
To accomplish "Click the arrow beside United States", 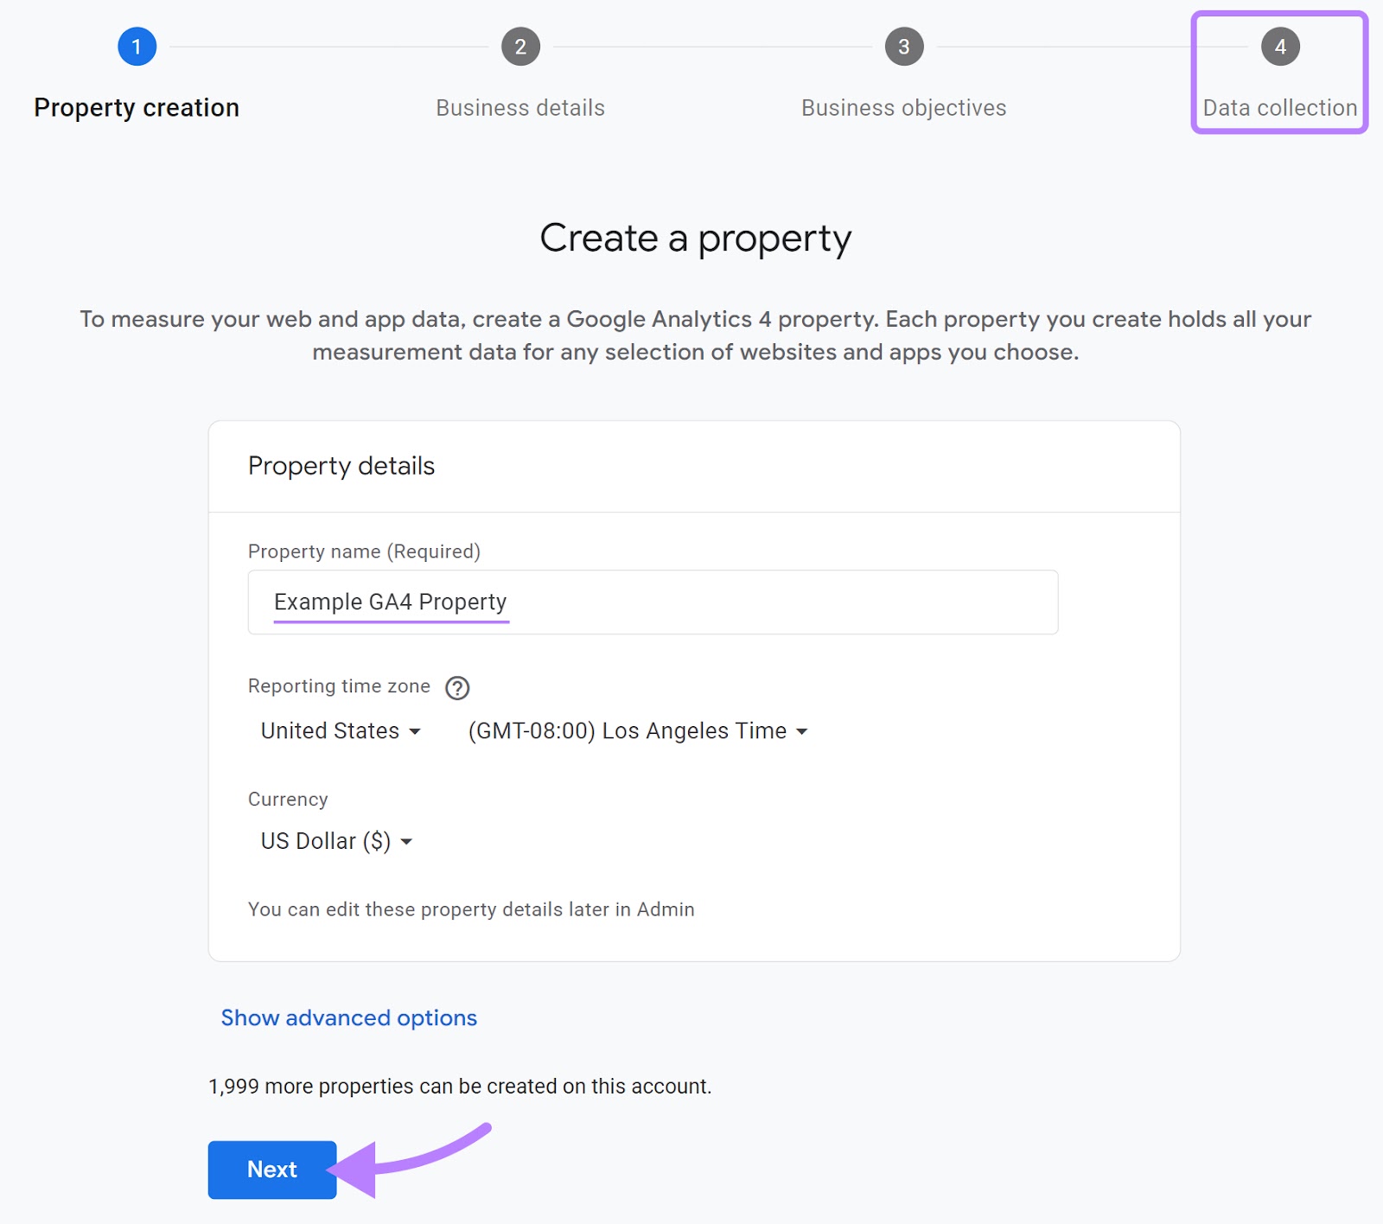I will (415, 731).
